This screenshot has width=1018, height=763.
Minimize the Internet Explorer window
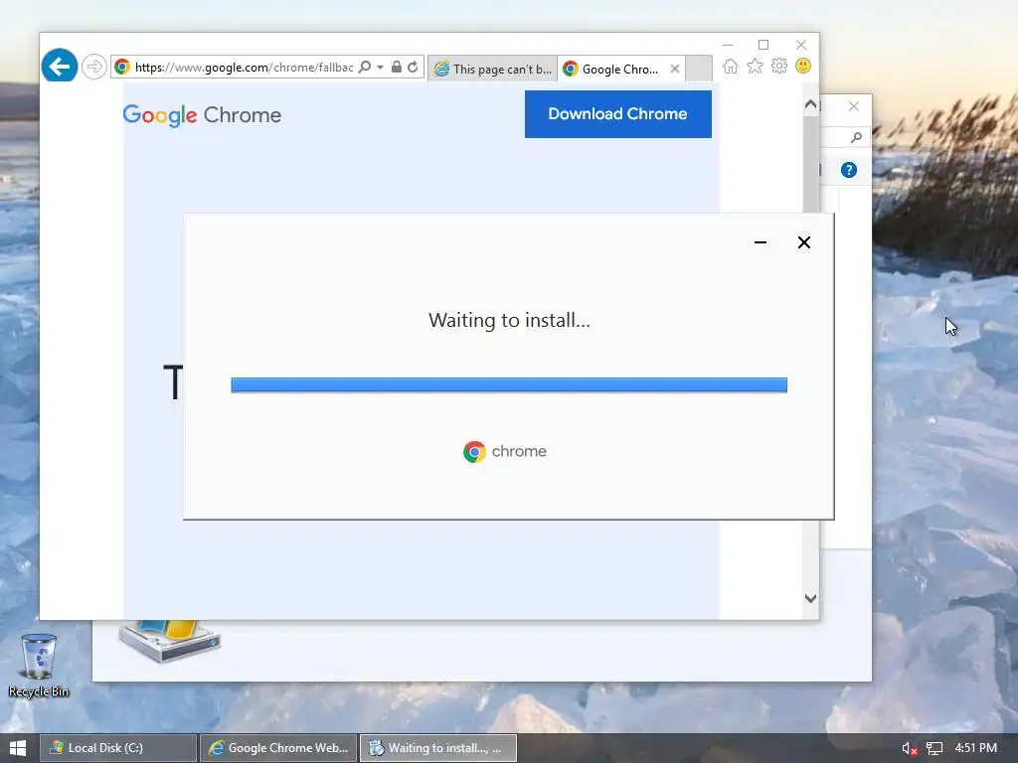point(728,45)
